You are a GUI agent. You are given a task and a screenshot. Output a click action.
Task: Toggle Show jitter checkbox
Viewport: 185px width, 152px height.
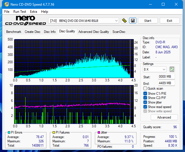tap(145, 102)
